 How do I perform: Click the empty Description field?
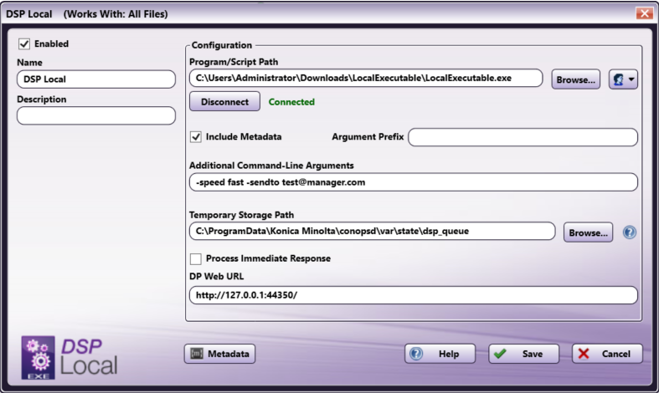pyautogui.click(x=95, y=115)
